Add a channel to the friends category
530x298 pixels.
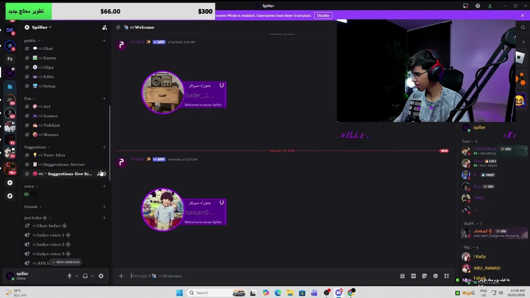click(x=104, y=207)
